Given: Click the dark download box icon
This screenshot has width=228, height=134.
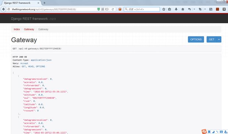Looking at the screenshot, I should coord(224,9).
